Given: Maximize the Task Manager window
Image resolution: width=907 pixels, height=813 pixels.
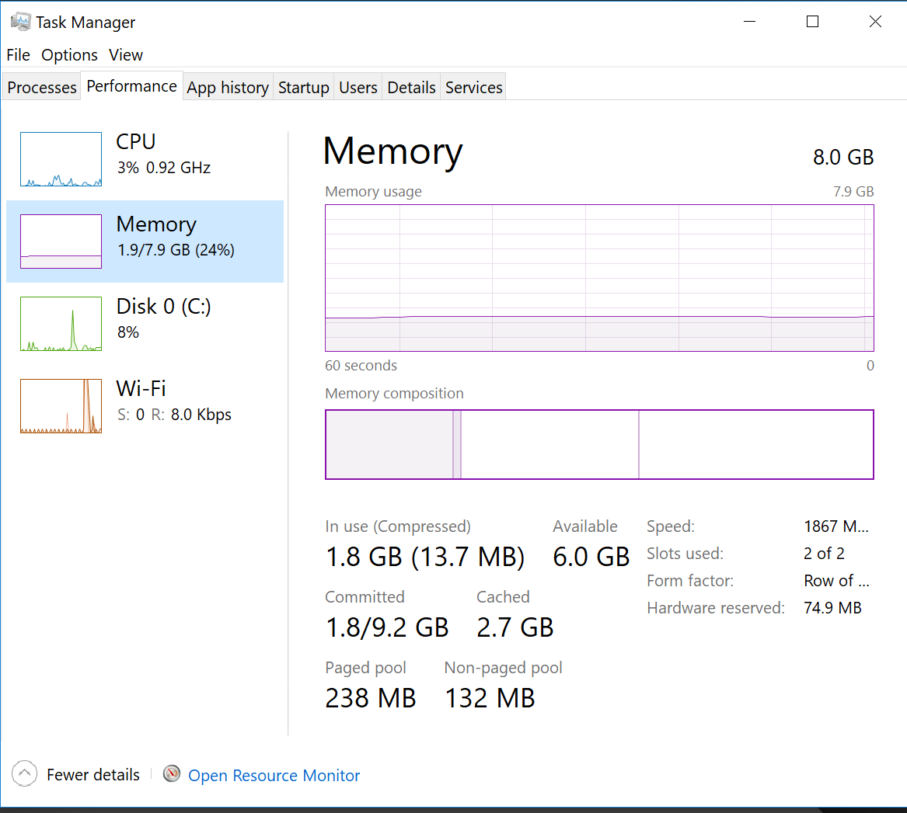Looking at the screenshot, I should (x=812, y=22).
